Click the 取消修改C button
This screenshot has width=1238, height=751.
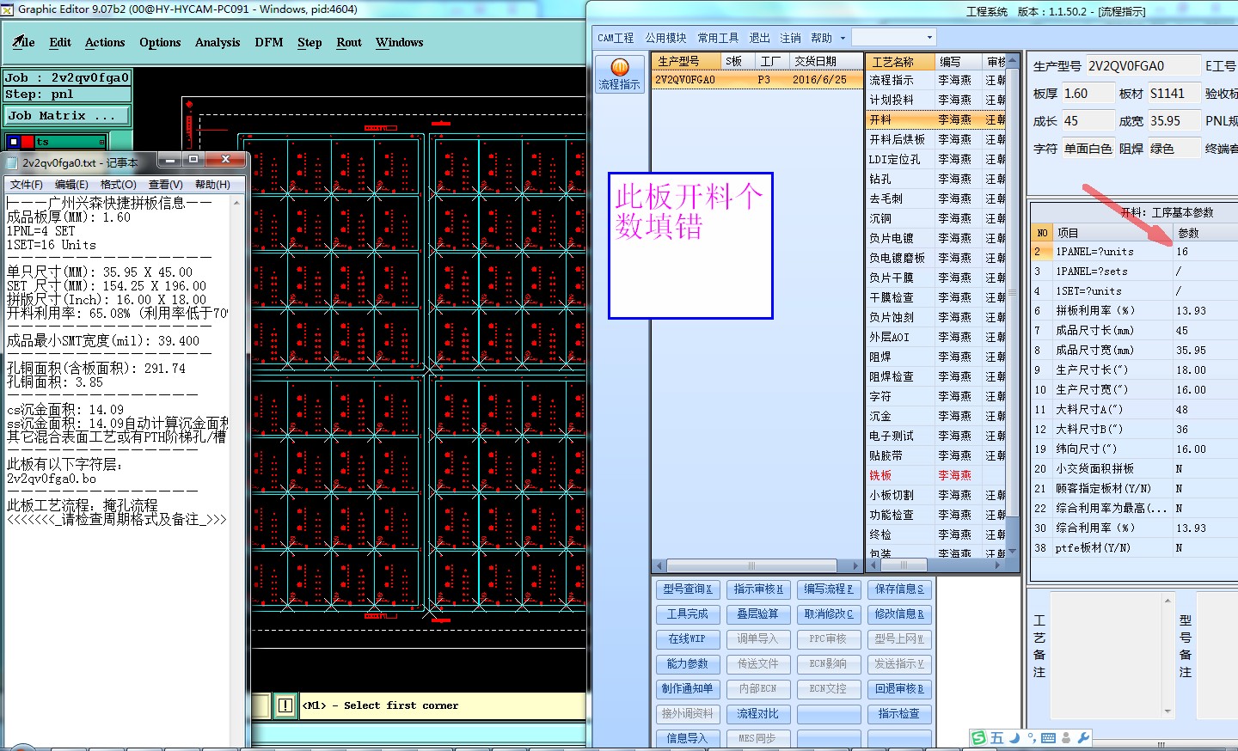pyautogui.click(x=829, y=614)
